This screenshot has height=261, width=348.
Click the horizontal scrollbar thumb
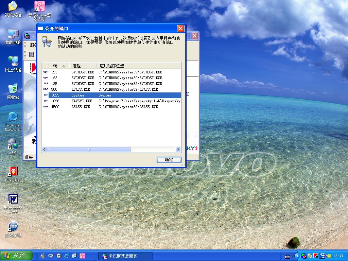pyautogui.click(x=89, y=150)
